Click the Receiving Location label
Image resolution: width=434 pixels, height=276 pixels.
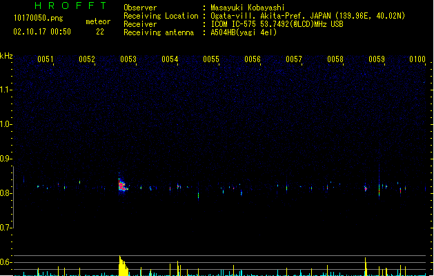pos(161,16)
